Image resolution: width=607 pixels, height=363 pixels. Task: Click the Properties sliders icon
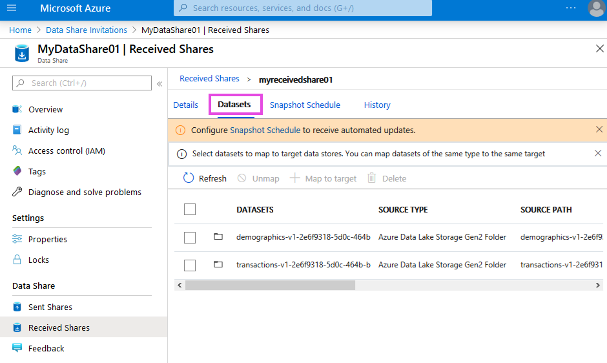click(x=17, y=239)
